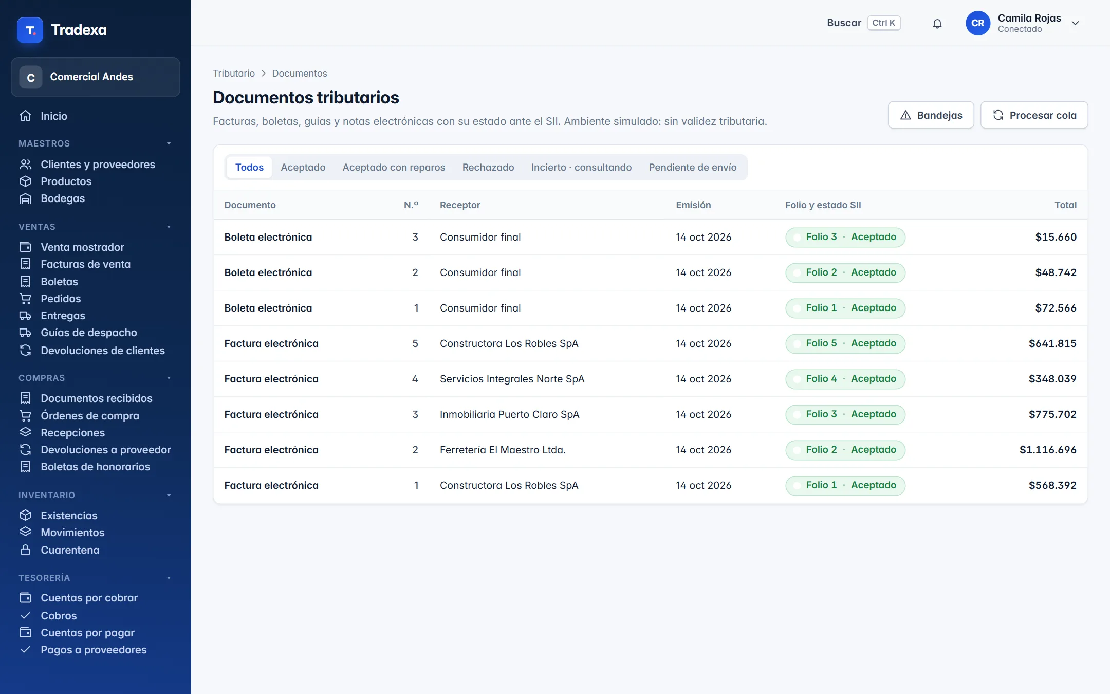Click the Venta mostrador wallet icon
Viewport: 1110px width, 694px height.
coord(25,247)
